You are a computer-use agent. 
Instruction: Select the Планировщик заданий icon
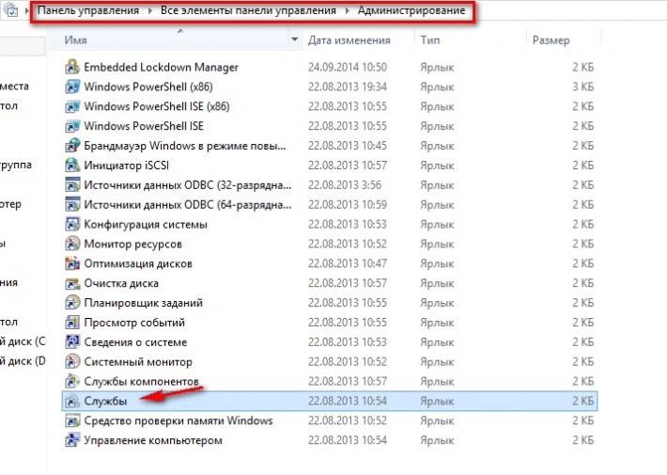click(x=72, y=303)
